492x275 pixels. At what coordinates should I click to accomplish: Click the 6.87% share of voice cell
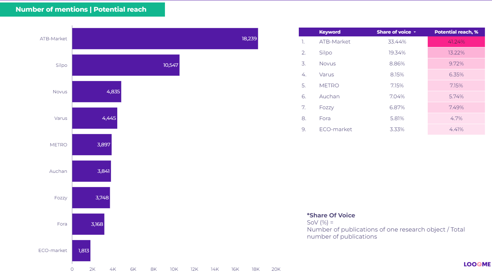(x=397, y=107)
